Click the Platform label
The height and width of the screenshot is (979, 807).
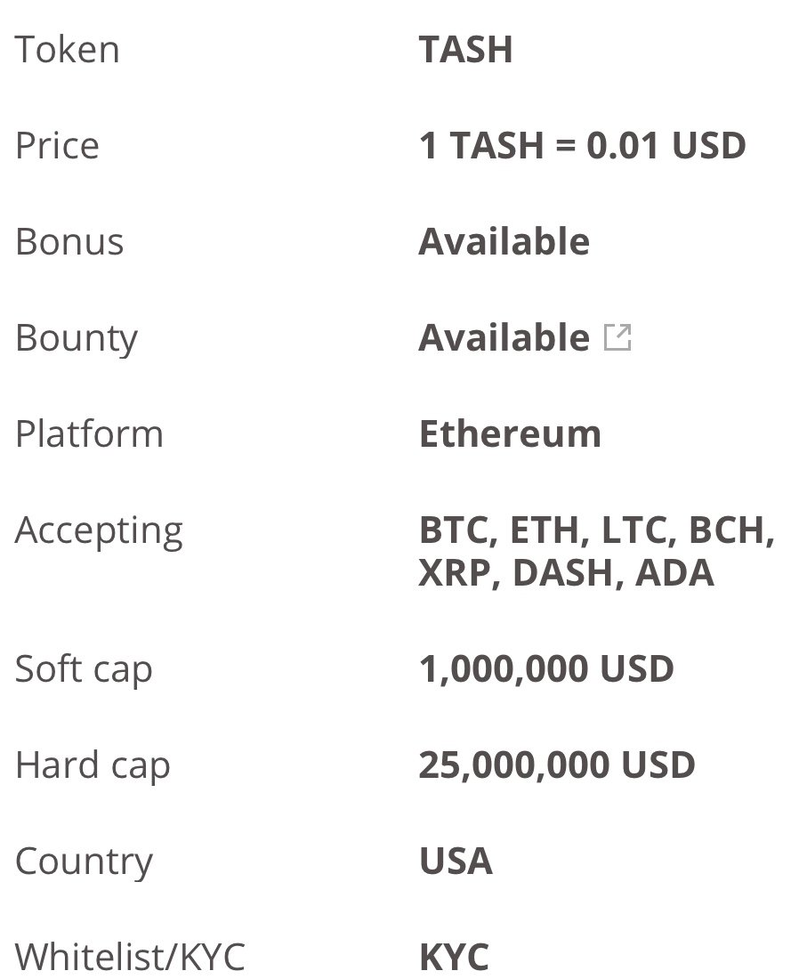click(x=89, y=434)
